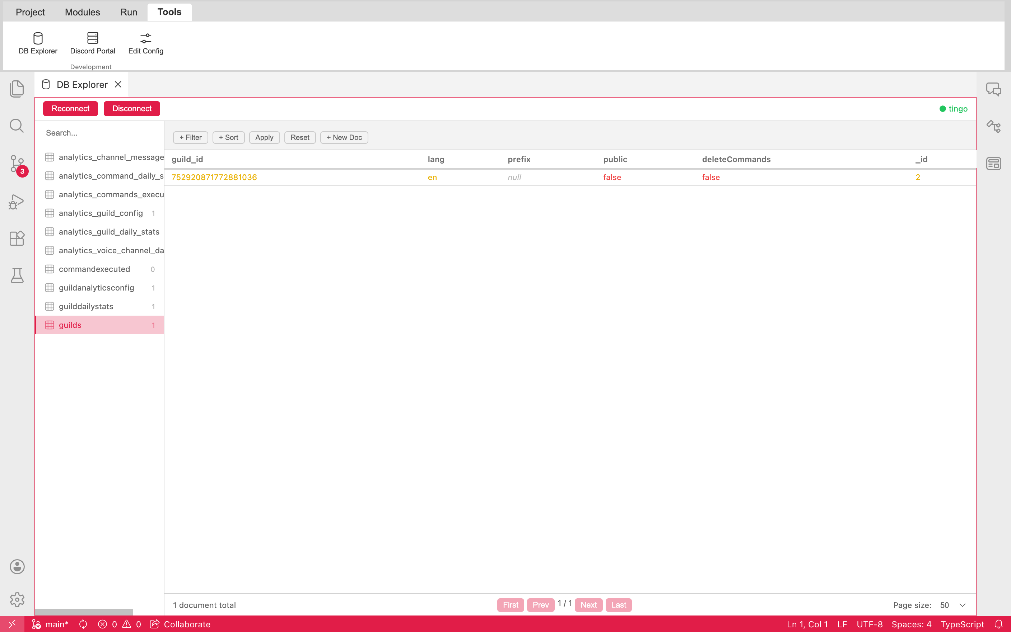Click the references icon in right sidebar
This screenshot has width=1011, height=632.
[993, 126]
